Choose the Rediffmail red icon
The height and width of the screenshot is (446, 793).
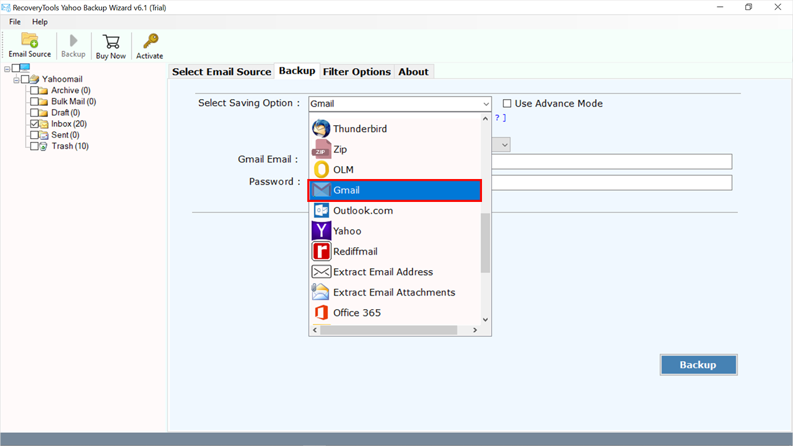[321, 251]
